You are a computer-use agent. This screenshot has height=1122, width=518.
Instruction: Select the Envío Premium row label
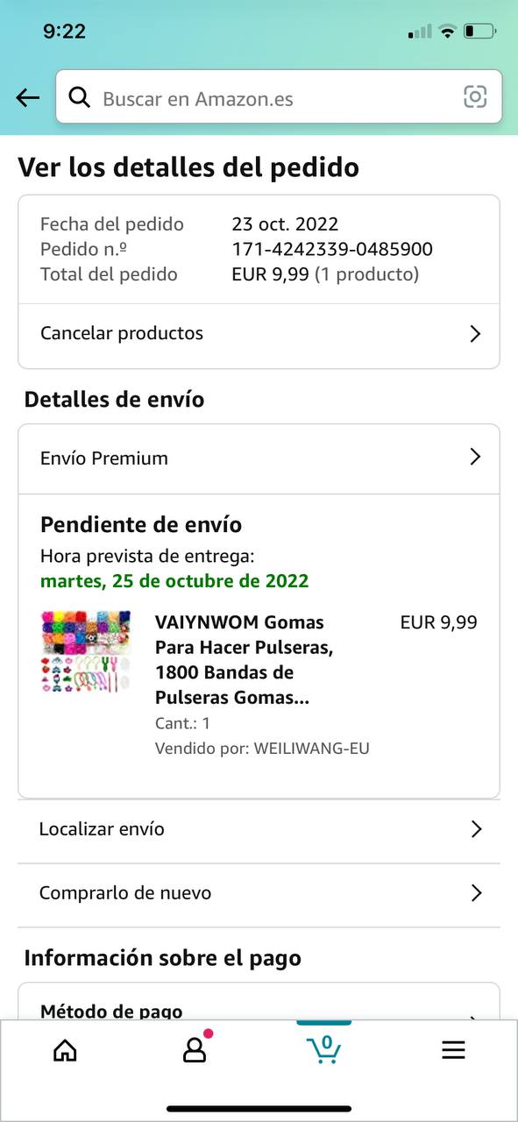(104, 458)
